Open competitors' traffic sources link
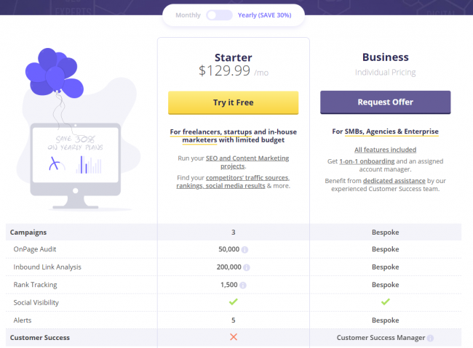 248,178
